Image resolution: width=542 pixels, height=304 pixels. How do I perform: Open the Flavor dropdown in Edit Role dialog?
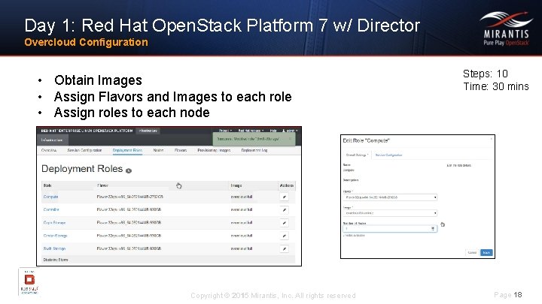390,197
